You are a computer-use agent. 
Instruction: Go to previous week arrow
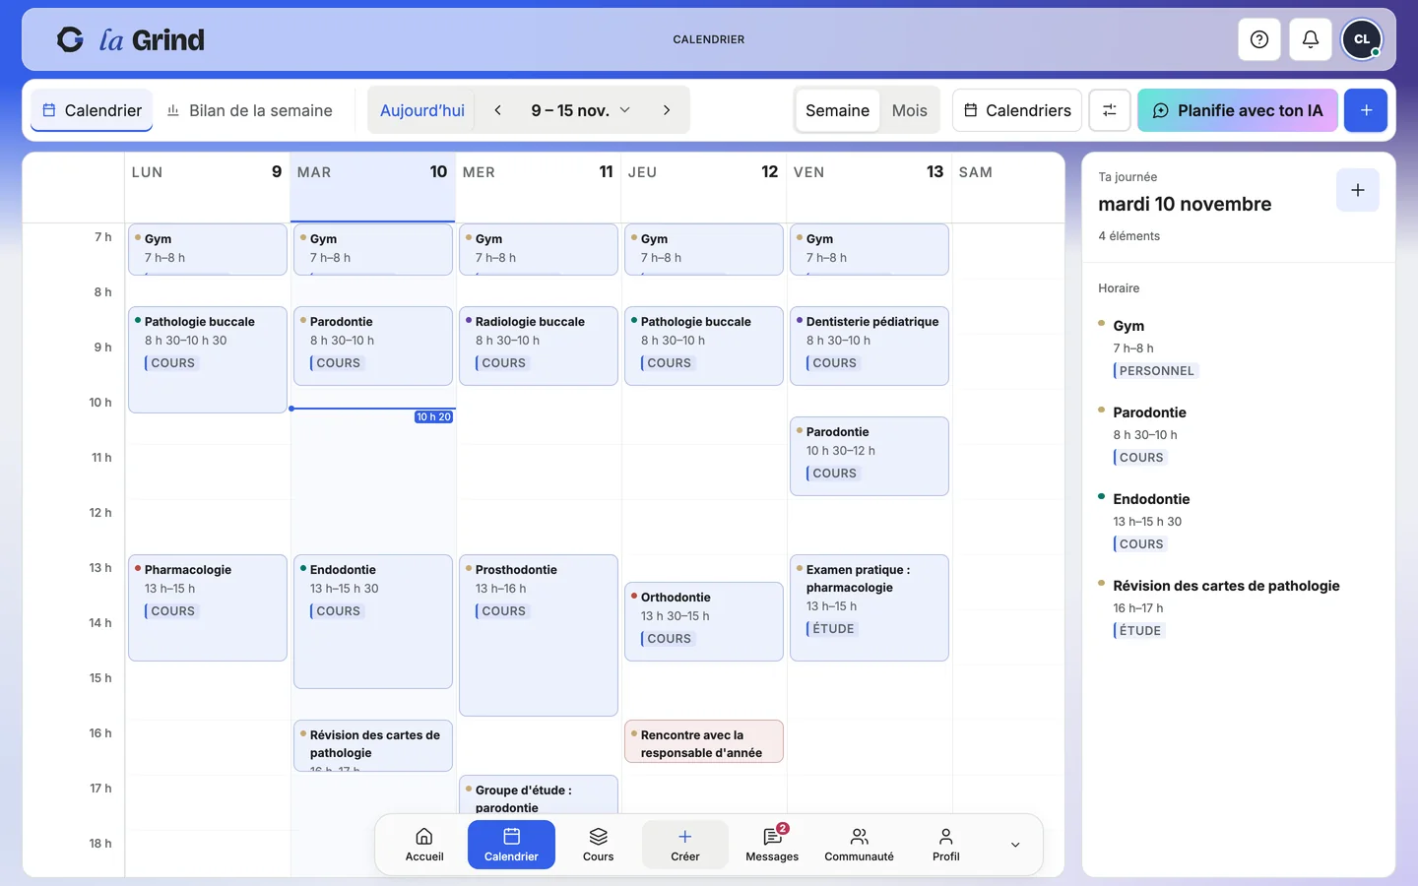tap(498, 110)
